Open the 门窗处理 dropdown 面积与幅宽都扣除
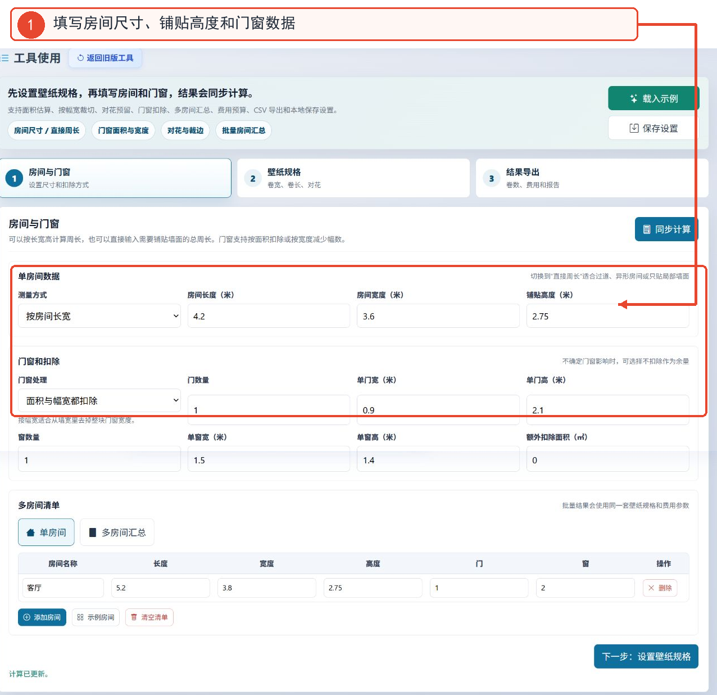Screen dimensions: 717x695 99,400
